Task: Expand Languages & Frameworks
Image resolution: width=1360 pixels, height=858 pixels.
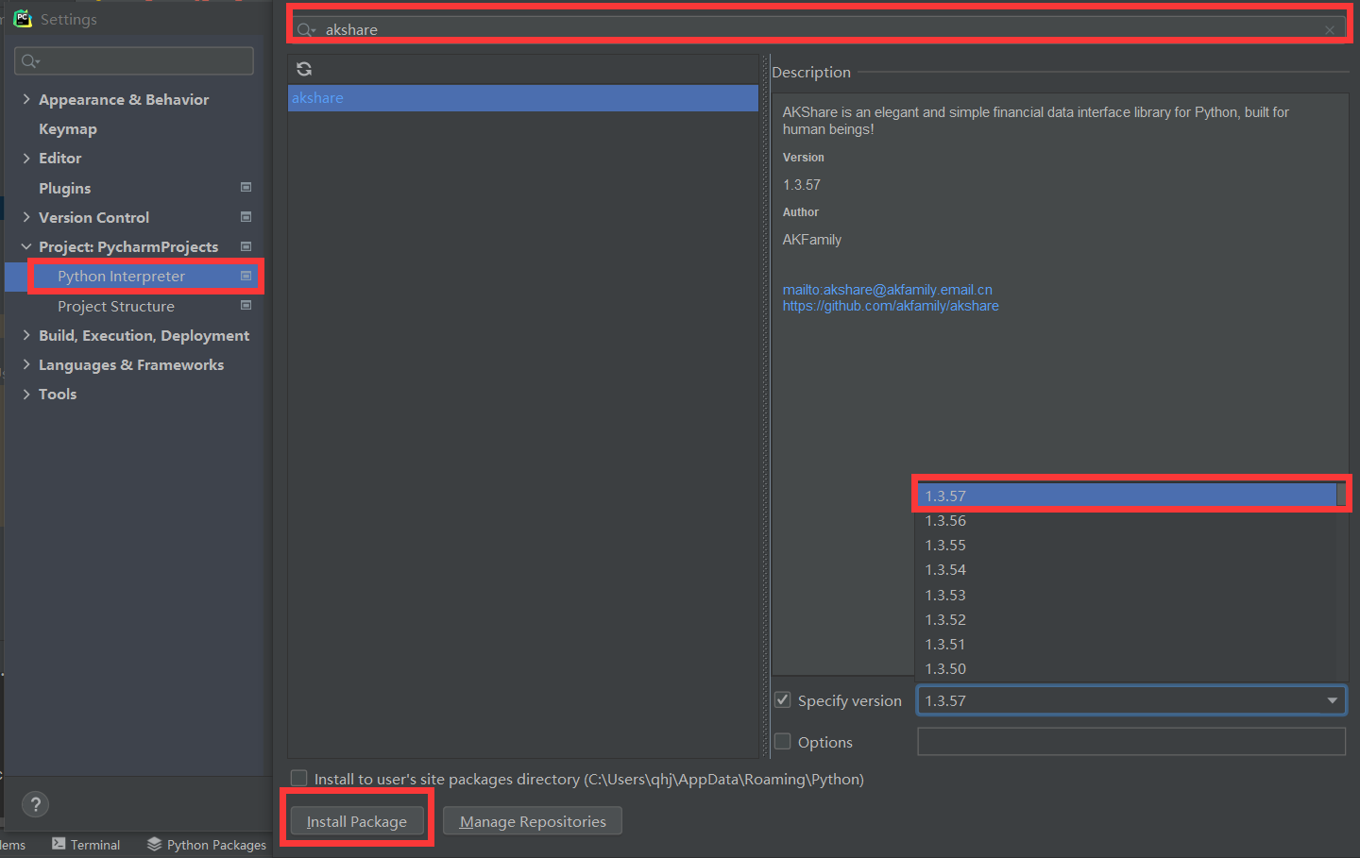Action: tap(26, 364)
